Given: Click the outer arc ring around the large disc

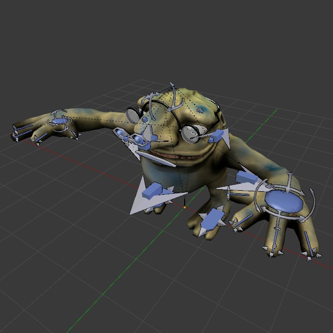Looking at the screenshot, I should 312,203.
